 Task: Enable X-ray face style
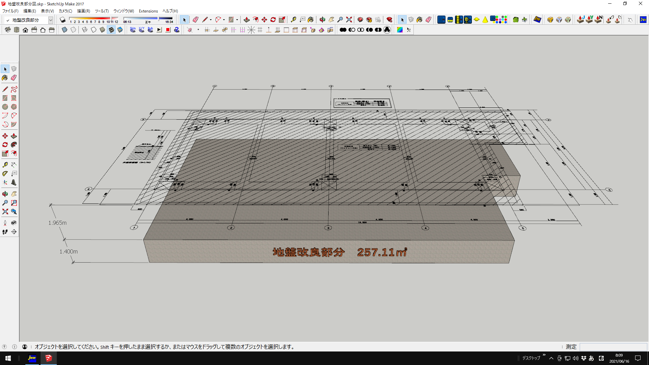click(x=65, y=30)
